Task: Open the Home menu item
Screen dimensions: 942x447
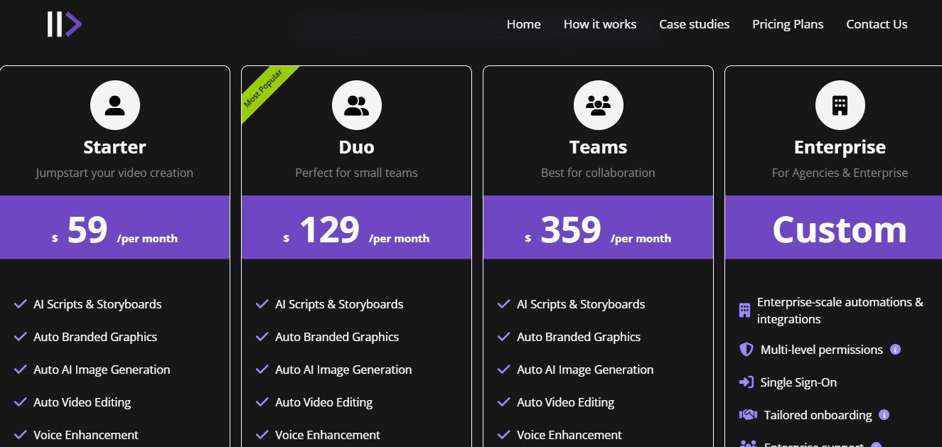Action: click(x=523, y=23)
